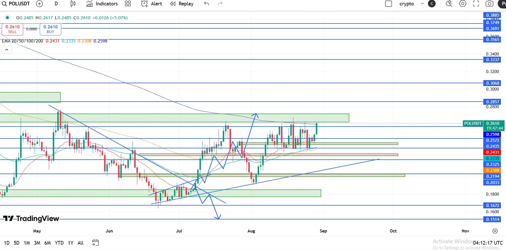The image size is (506, 250).
Task: Select the chart layout square icon
Action: click(x=389, y=4)
